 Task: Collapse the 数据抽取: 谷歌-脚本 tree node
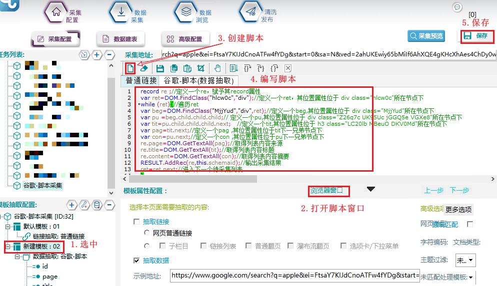pos(17,257)
